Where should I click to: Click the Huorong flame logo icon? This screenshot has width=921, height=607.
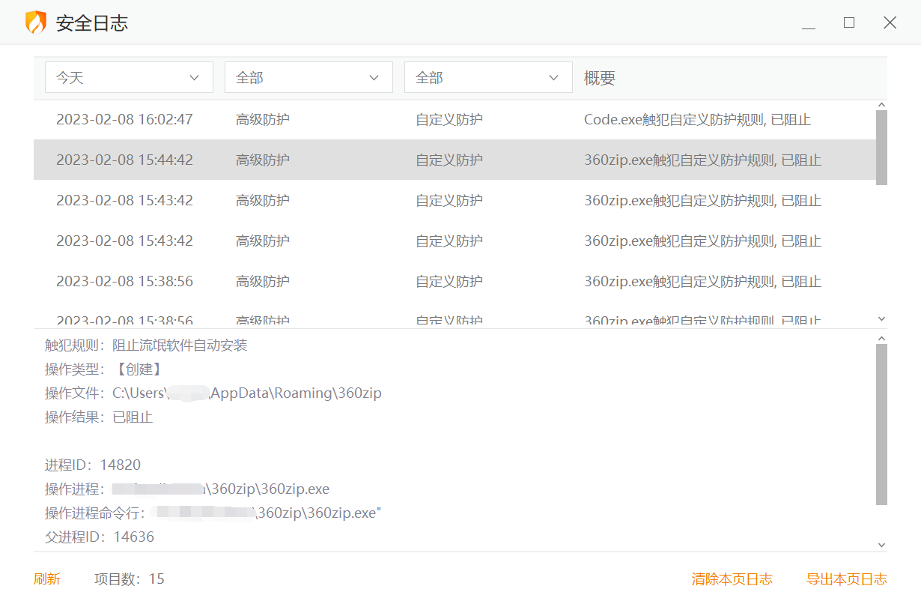(35, 22)
